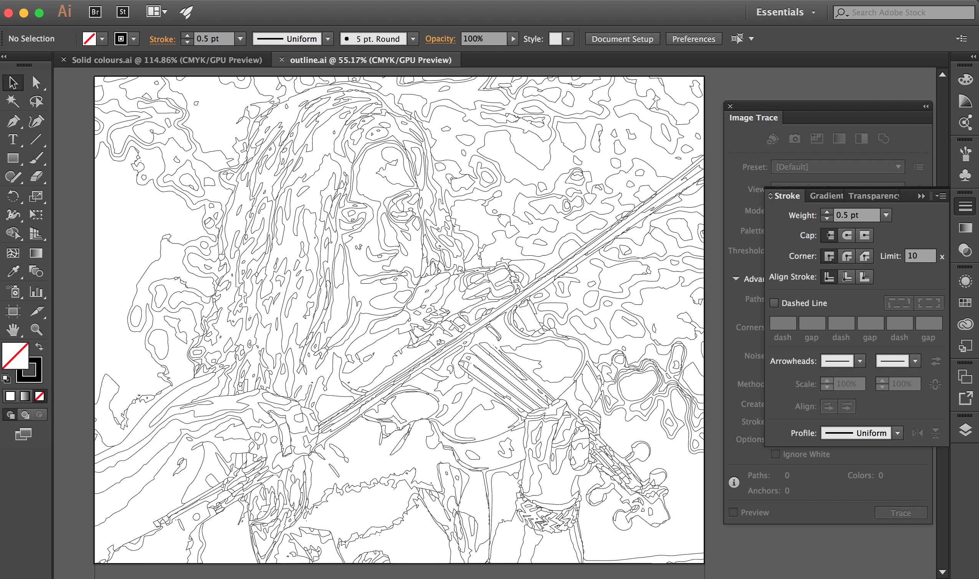
Task: Select the Stroke panel tab
Action: [x=786, y=196]
